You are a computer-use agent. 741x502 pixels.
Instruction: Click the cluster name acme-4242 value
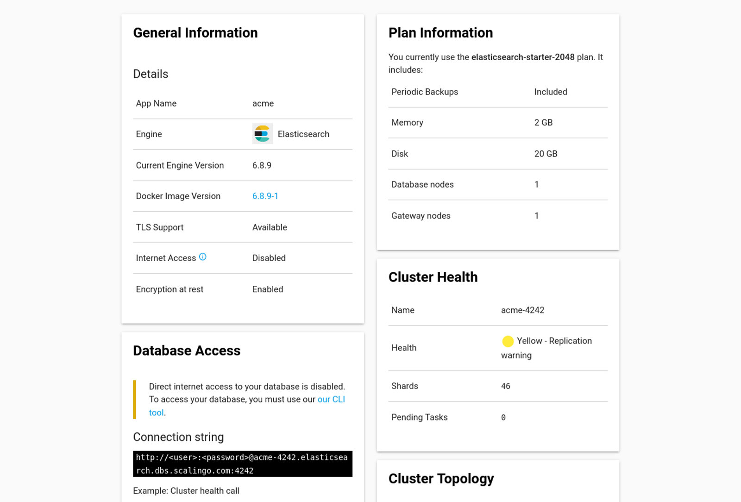pyautogui.click(x=522, y=310)
